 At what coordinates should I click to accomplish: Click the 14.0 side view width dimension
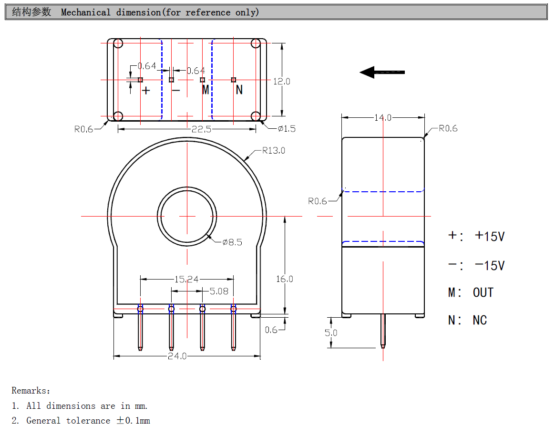tap(382, 117)
